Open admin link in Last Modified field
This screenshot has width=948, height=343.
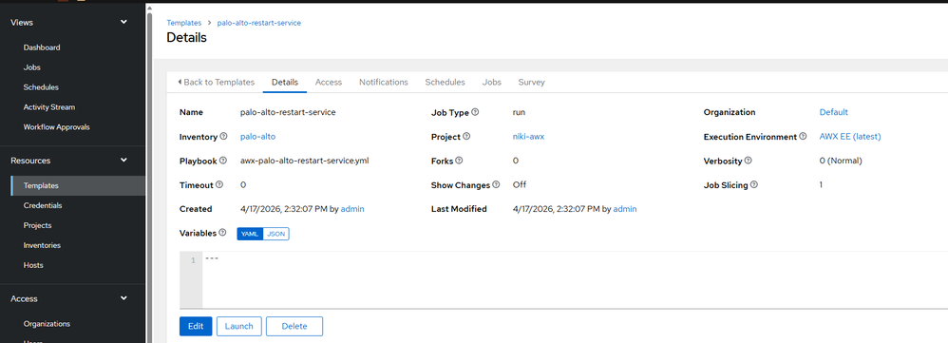(625, 209)
